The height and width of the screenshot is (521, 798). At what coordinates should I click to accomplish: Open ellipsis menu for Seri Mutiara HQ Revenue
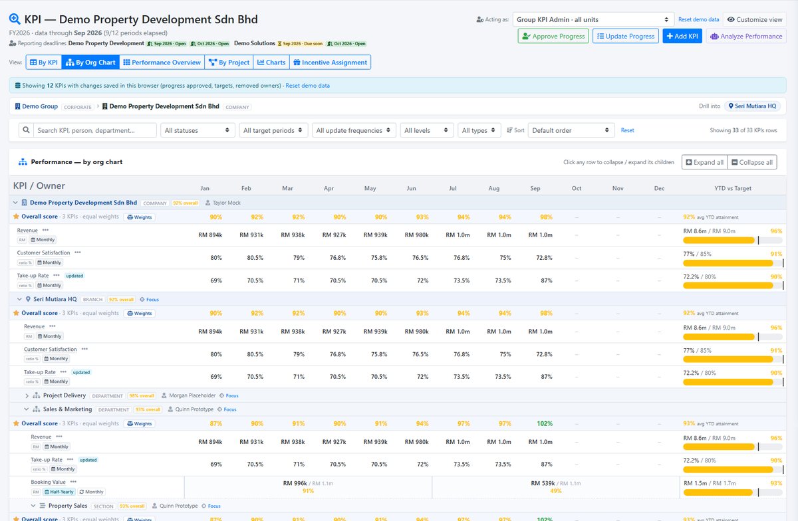53,327
